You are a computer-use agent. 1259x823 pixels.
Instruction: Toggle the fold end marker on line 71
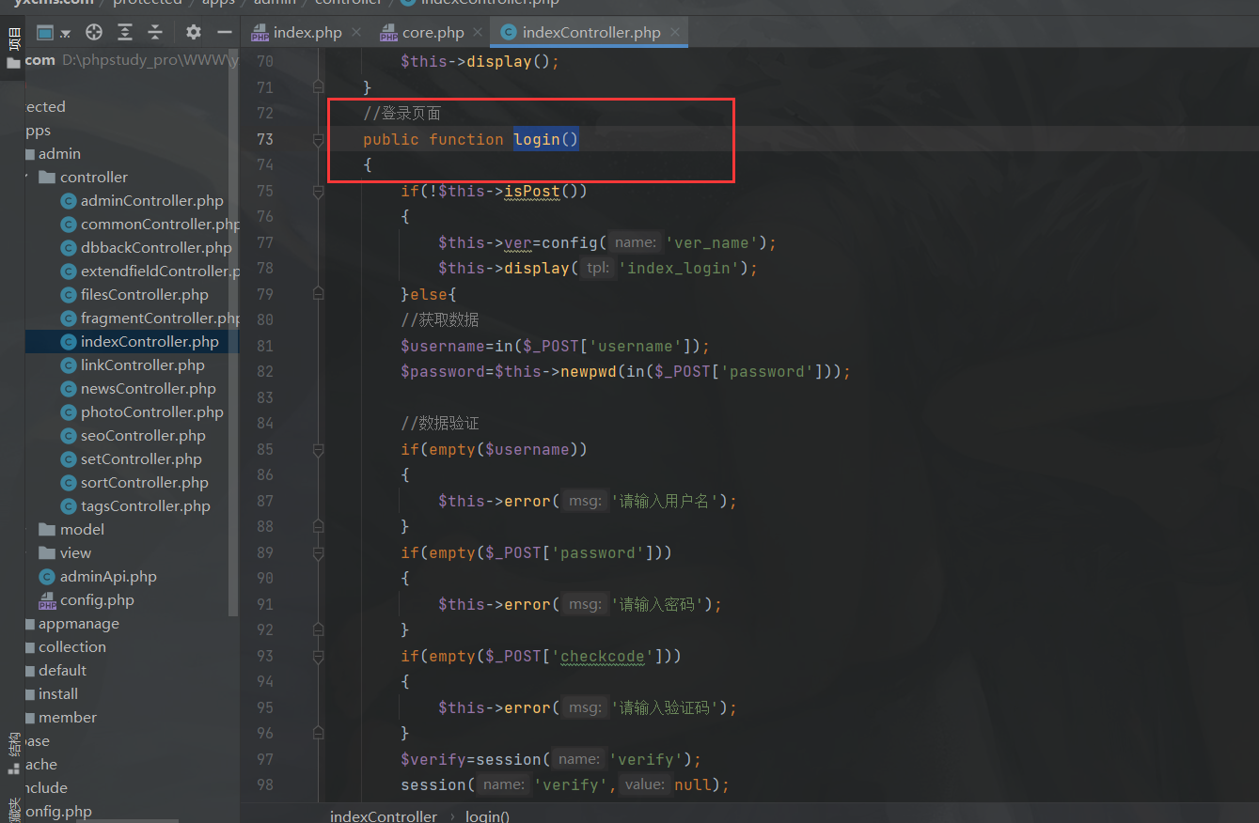[x=318, y=87]
